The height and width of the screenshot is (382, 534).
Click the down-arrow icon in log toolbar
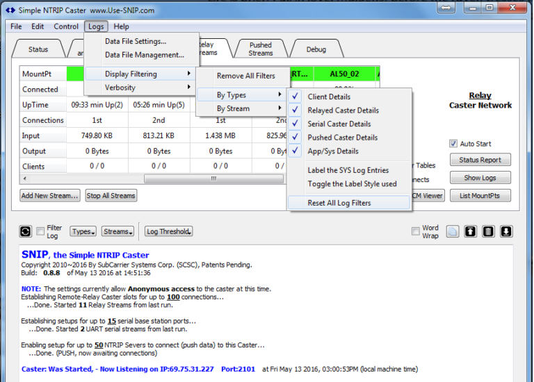[x=506, y=231]
